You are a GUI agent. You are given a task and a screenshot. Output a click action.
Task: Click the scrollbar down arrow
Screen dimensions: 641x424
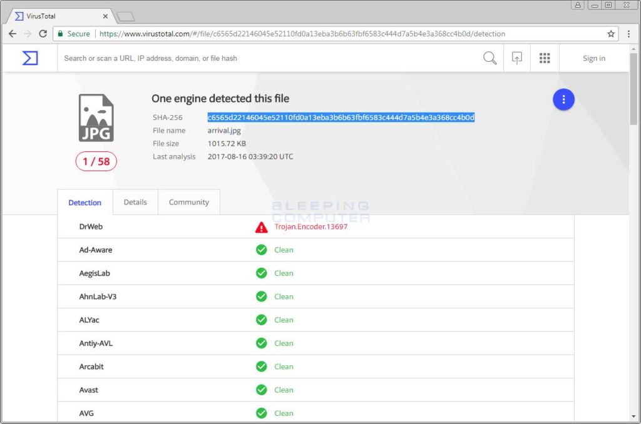coord(633,416)
